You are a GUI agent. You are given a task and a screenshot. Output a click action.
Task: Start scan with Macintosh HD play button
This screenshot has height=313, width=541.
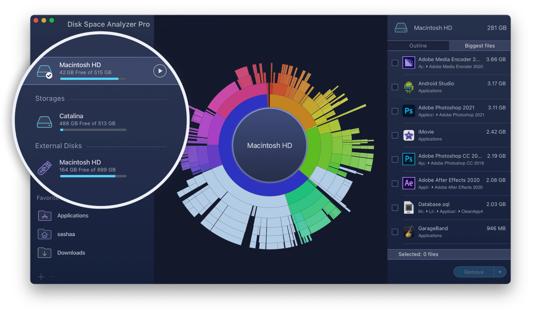coord(160,71)
